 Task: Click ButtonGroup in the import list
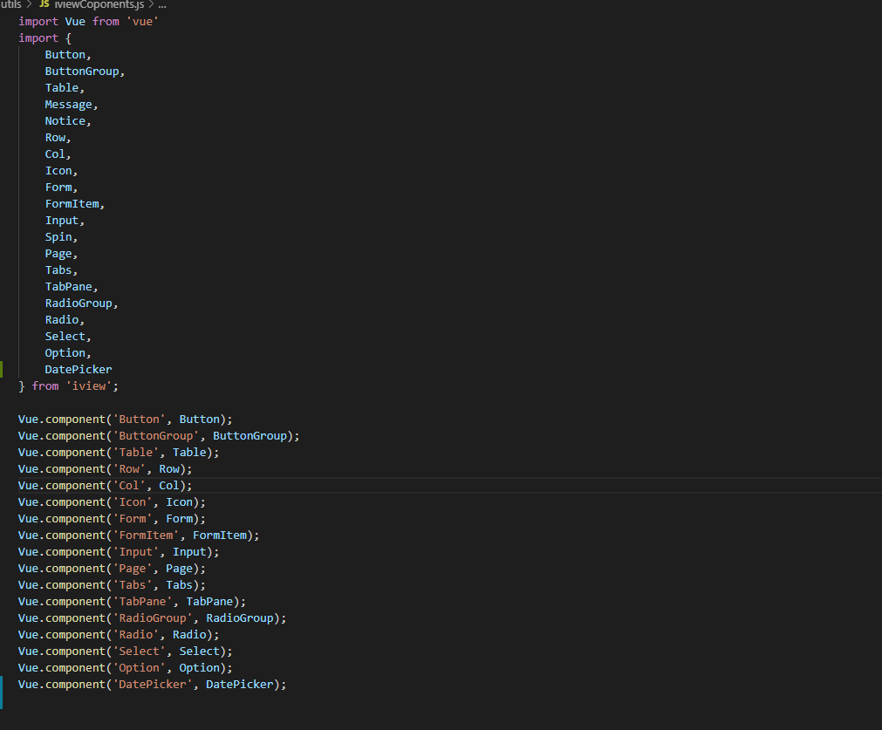coord(82,72)
